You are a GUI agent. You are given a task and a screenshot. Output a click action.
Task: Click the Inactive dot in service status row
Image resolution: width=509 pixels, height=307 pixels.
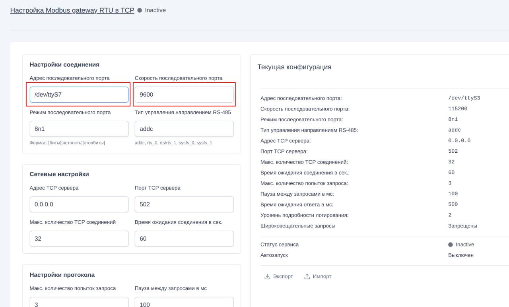point(451,245)
